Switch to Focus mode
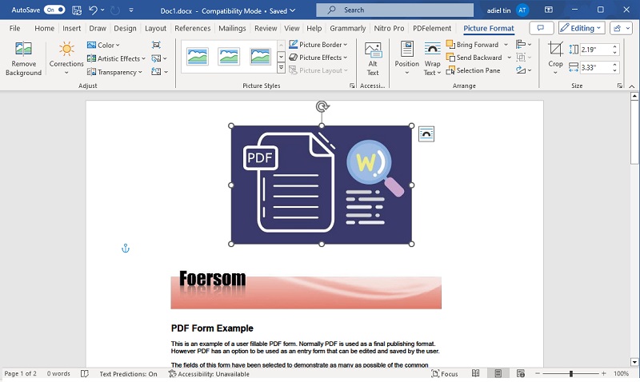 coord(445,374)
